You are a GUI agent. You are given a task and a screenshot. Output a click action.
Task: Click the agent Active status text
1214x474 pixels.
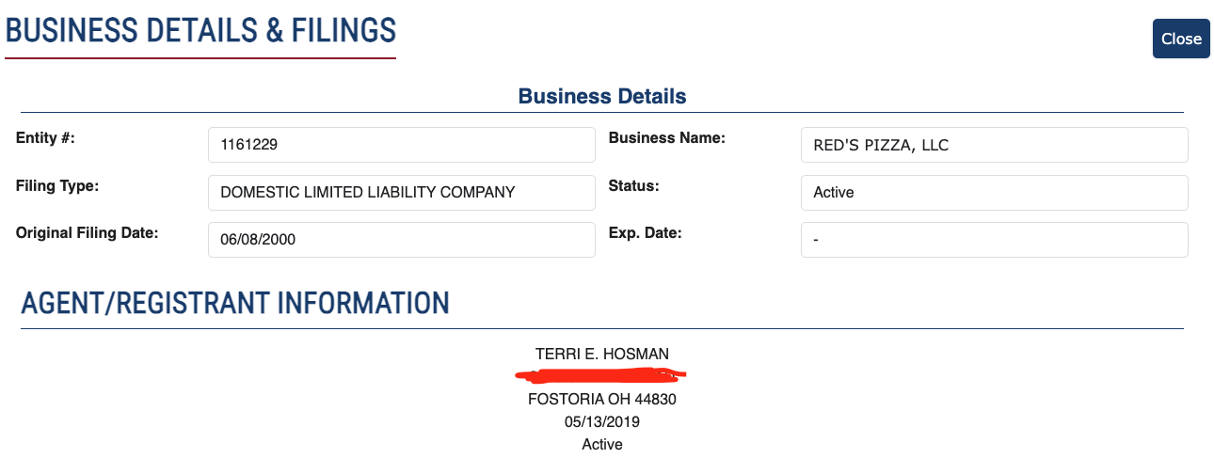pos(602,444)
